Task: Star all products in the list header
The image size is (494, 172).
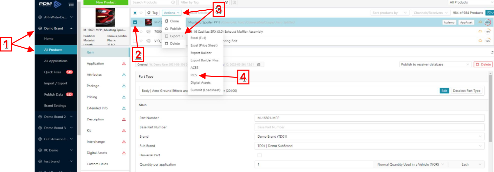Action: (x=141, y=13)
